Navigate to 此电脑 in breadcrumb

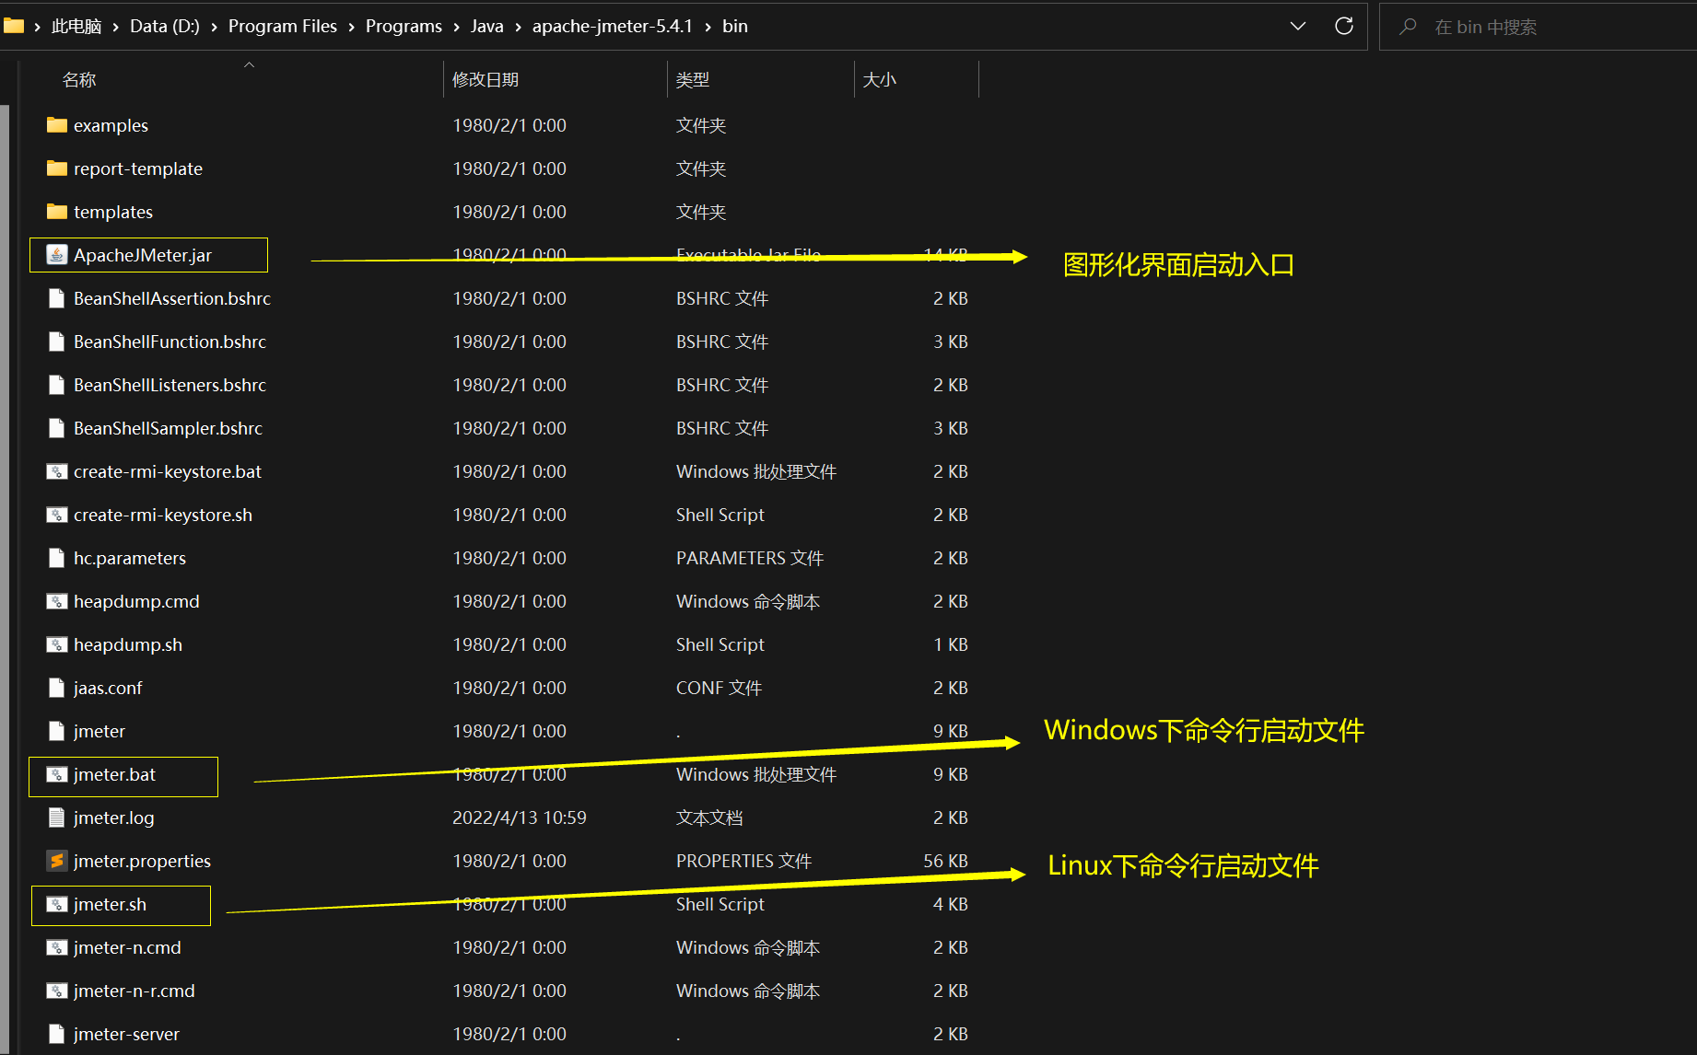pyautogui.click(x=76, y=26)
